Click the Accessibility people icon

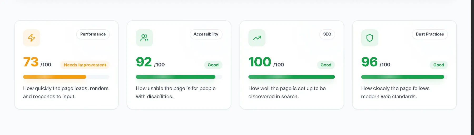[144, 38]
